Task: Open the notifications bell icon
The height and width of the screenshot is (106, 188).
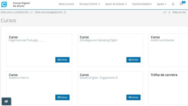Action: (173, 4)
